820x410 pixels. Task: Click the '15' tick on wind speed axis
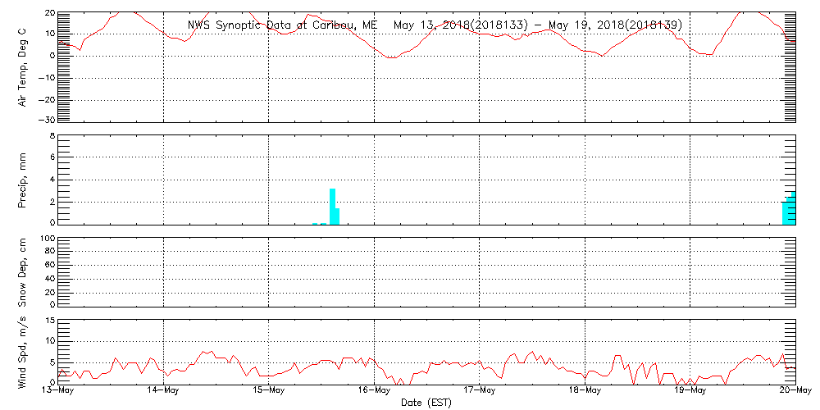pos(49,320)
